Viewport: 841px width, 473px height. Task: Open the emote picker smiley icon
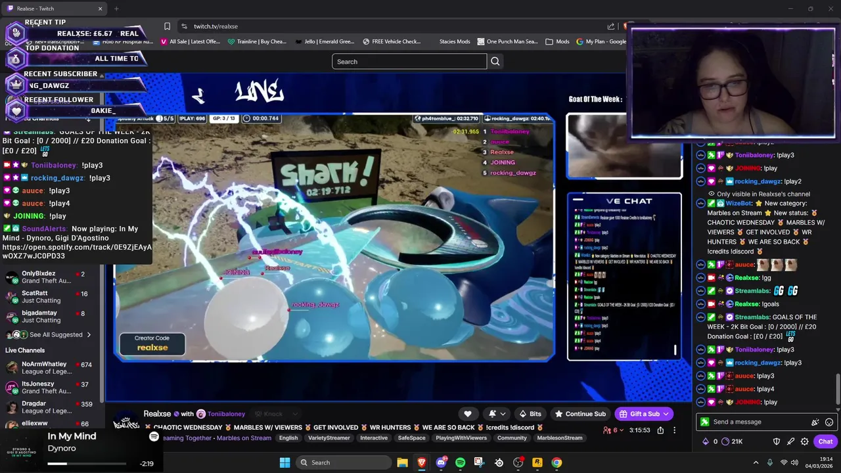[829, 422]
